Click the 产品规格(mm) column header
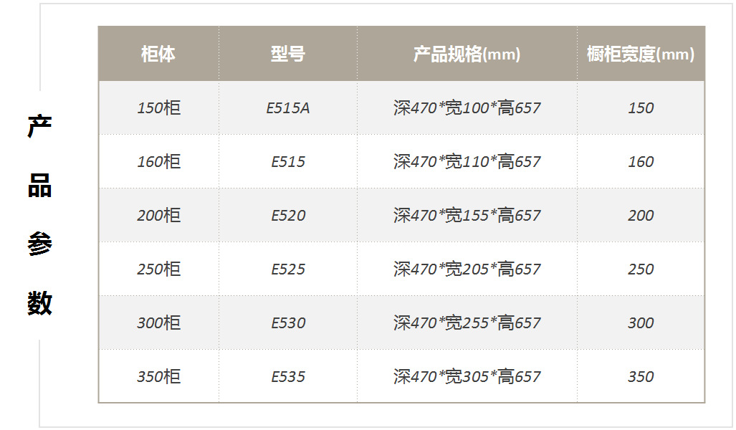The image size is (736, 430). click(x=467, y=54)
